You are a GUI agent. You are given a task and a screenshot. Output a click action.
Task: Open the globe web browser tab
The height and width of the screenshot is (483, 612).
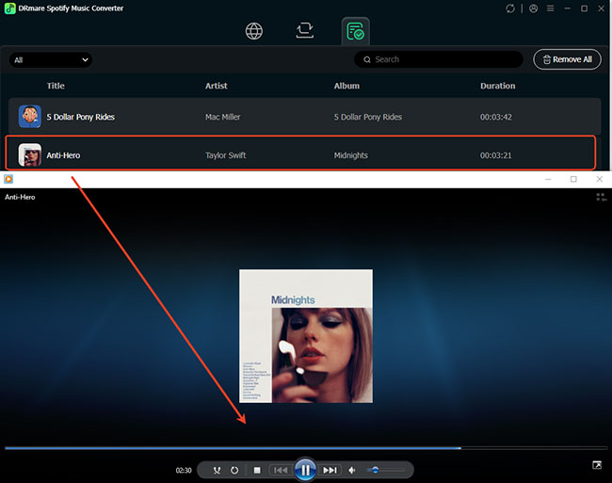click(254, 31)
